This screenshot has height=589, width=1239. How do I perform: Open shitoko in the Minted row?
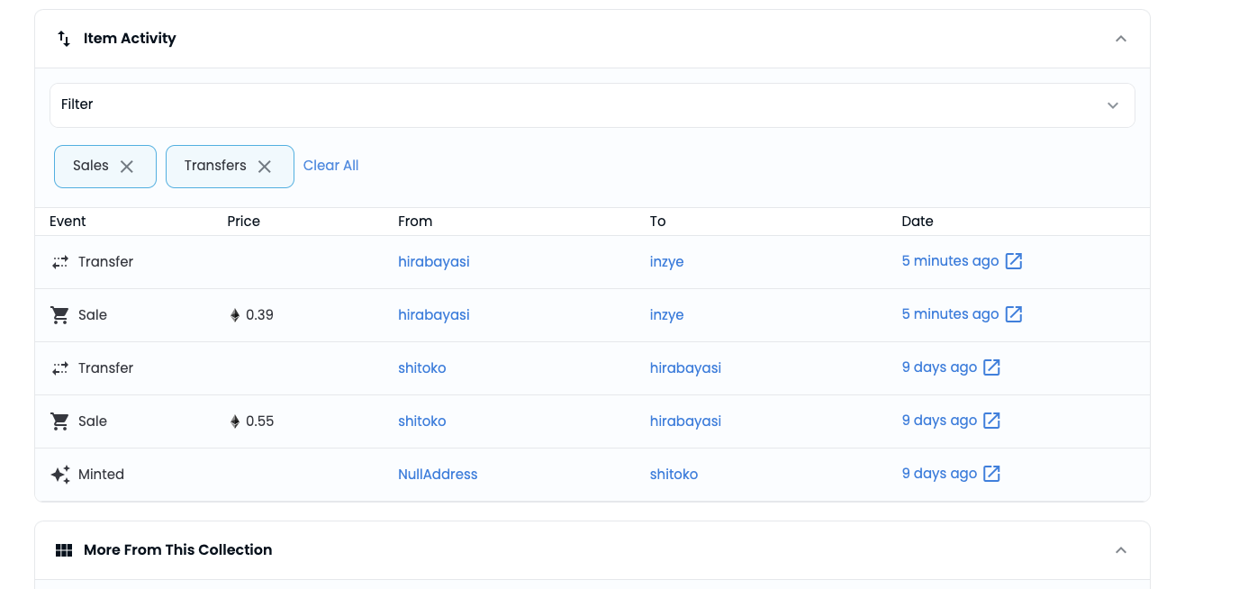[x=674, y=475]
